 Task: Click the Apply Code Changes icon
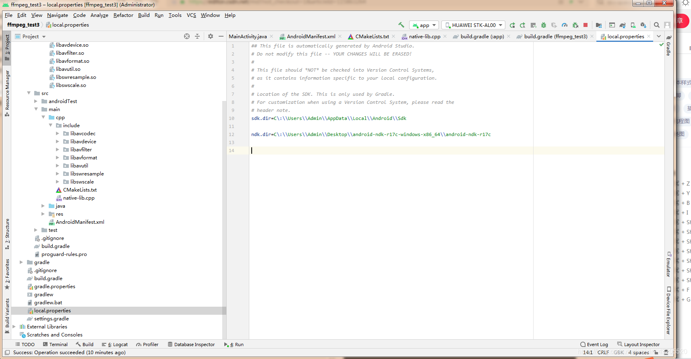[x=533, y=25]
